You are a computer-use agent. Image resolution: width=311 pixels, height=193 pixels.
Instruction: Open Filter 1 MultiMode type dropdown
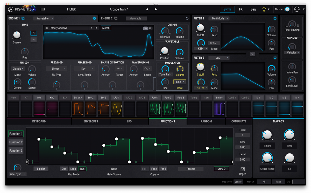tap(219, 18)
